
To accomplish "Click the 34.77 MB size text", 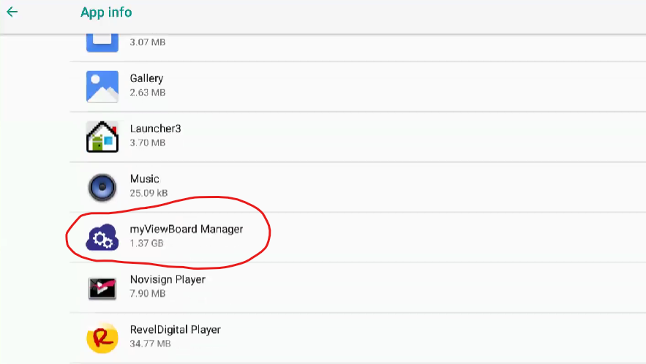I will pos(151,344).
